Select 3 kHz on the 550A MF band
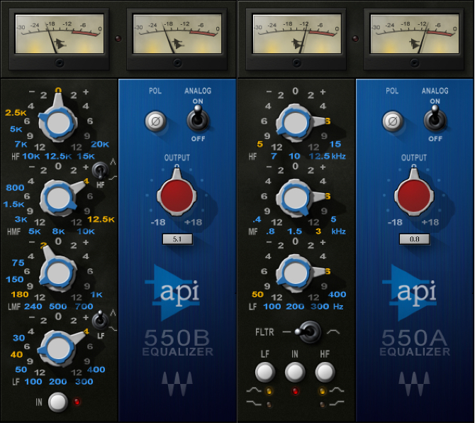The height and width of the screenshot is (423, 475). 318,231
